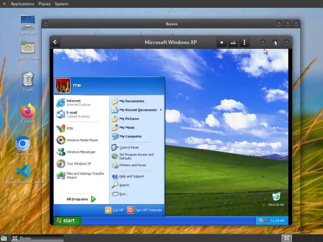Click the XP taskbar clock

pyautogui.click(x=278, y=221)
